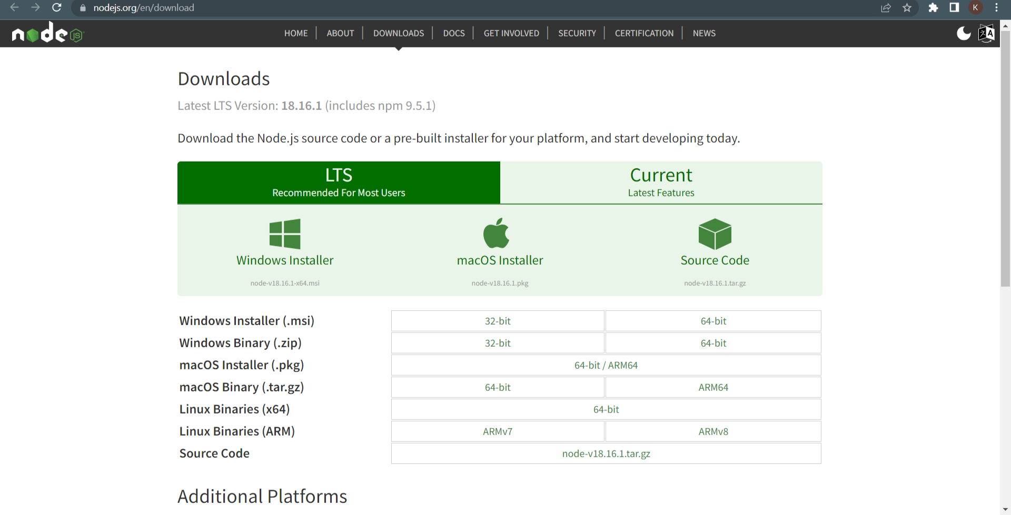Open SECURITY navigation item

pos(577,33)
